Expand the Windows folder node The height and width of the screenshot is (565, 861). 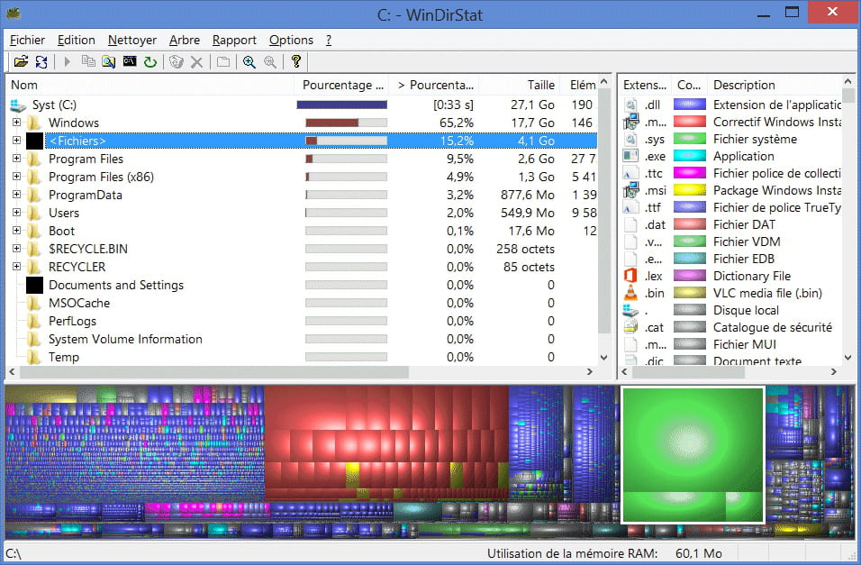tap(16, 123)
